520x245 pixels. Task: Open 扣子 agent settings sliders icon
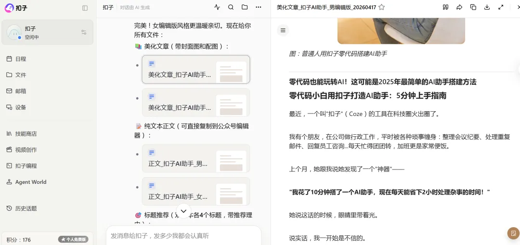84,32
